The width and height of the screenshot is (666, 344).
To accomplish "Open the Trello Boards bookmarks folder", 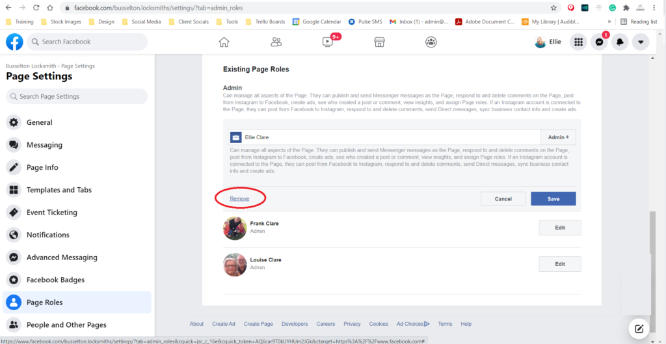I will (x=265, y=21).
